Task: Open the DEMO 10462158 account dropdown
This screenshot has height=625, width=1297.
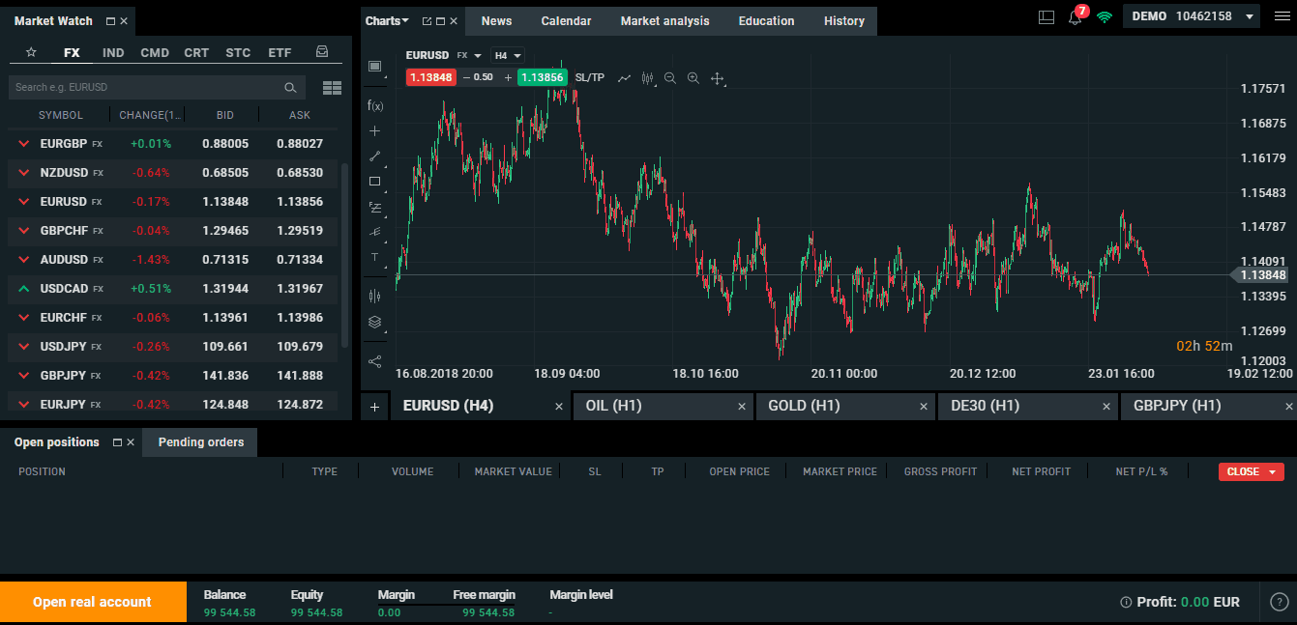Action: pyautogui.click(x=1194, y=16)
